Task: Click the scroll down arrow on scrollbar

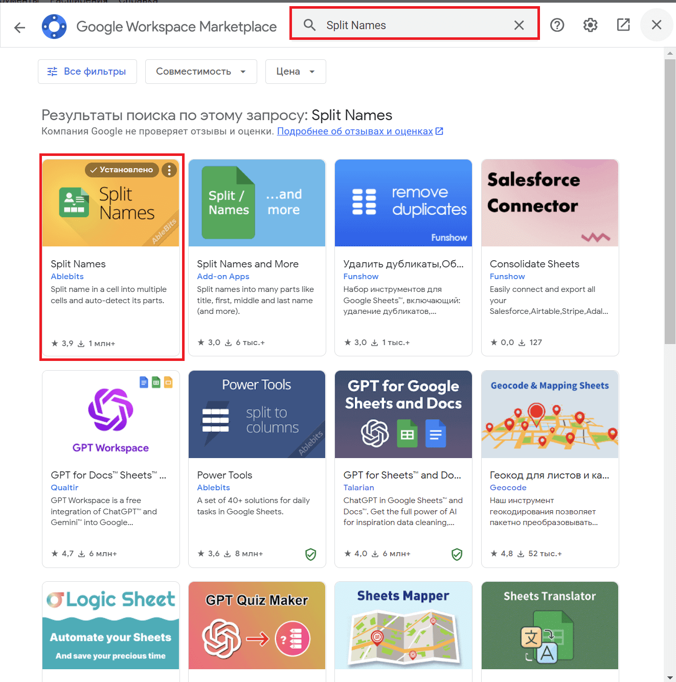Action: click(670, 677)
